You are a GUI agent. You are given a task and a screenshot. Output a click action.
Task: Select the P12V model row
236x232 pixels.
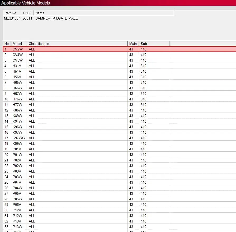tap(120, 210)
